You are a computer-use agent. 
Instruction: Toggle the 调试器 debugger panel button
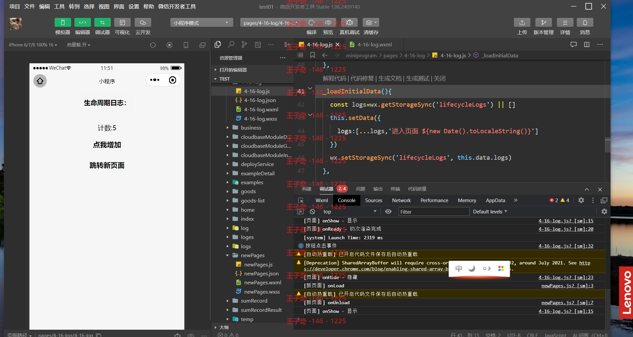click(102, 23)
